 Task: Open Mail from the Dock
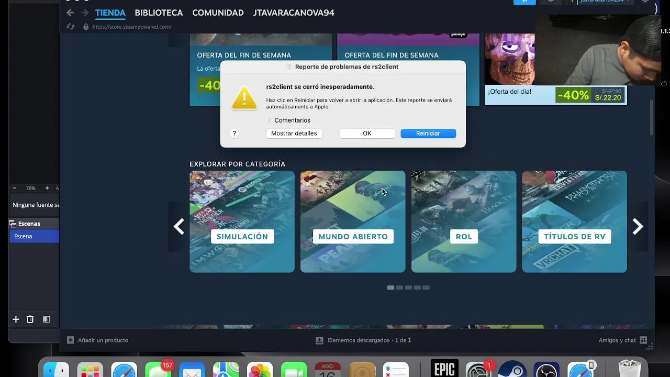pyautogui.click(x=192, y=371)
